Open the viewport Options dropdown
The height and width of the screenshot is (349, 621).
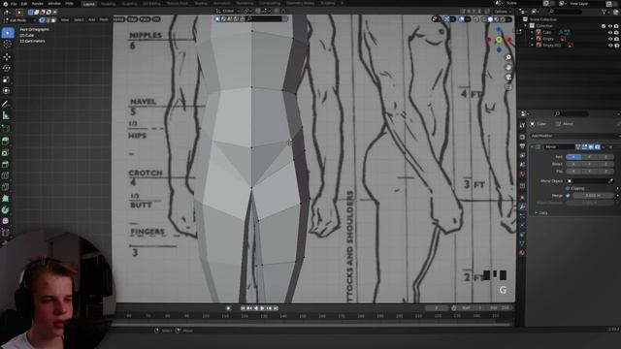[x=502, y=12]
